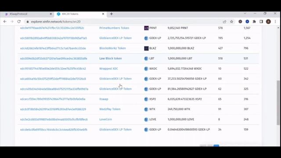Click the BLKZ token icon
Viewport: 281px width, 158px height.
tap(146, 48)
